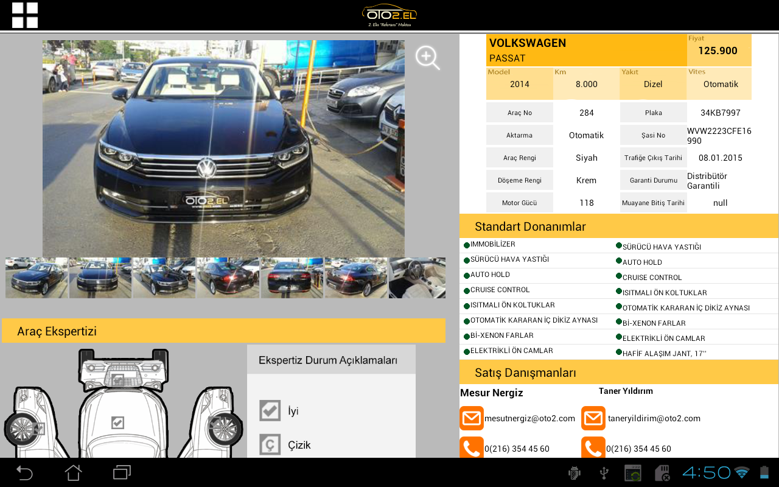Open Android debugging notification icon
The height and width of the screenshot is (487, 779).
(574, 473)
